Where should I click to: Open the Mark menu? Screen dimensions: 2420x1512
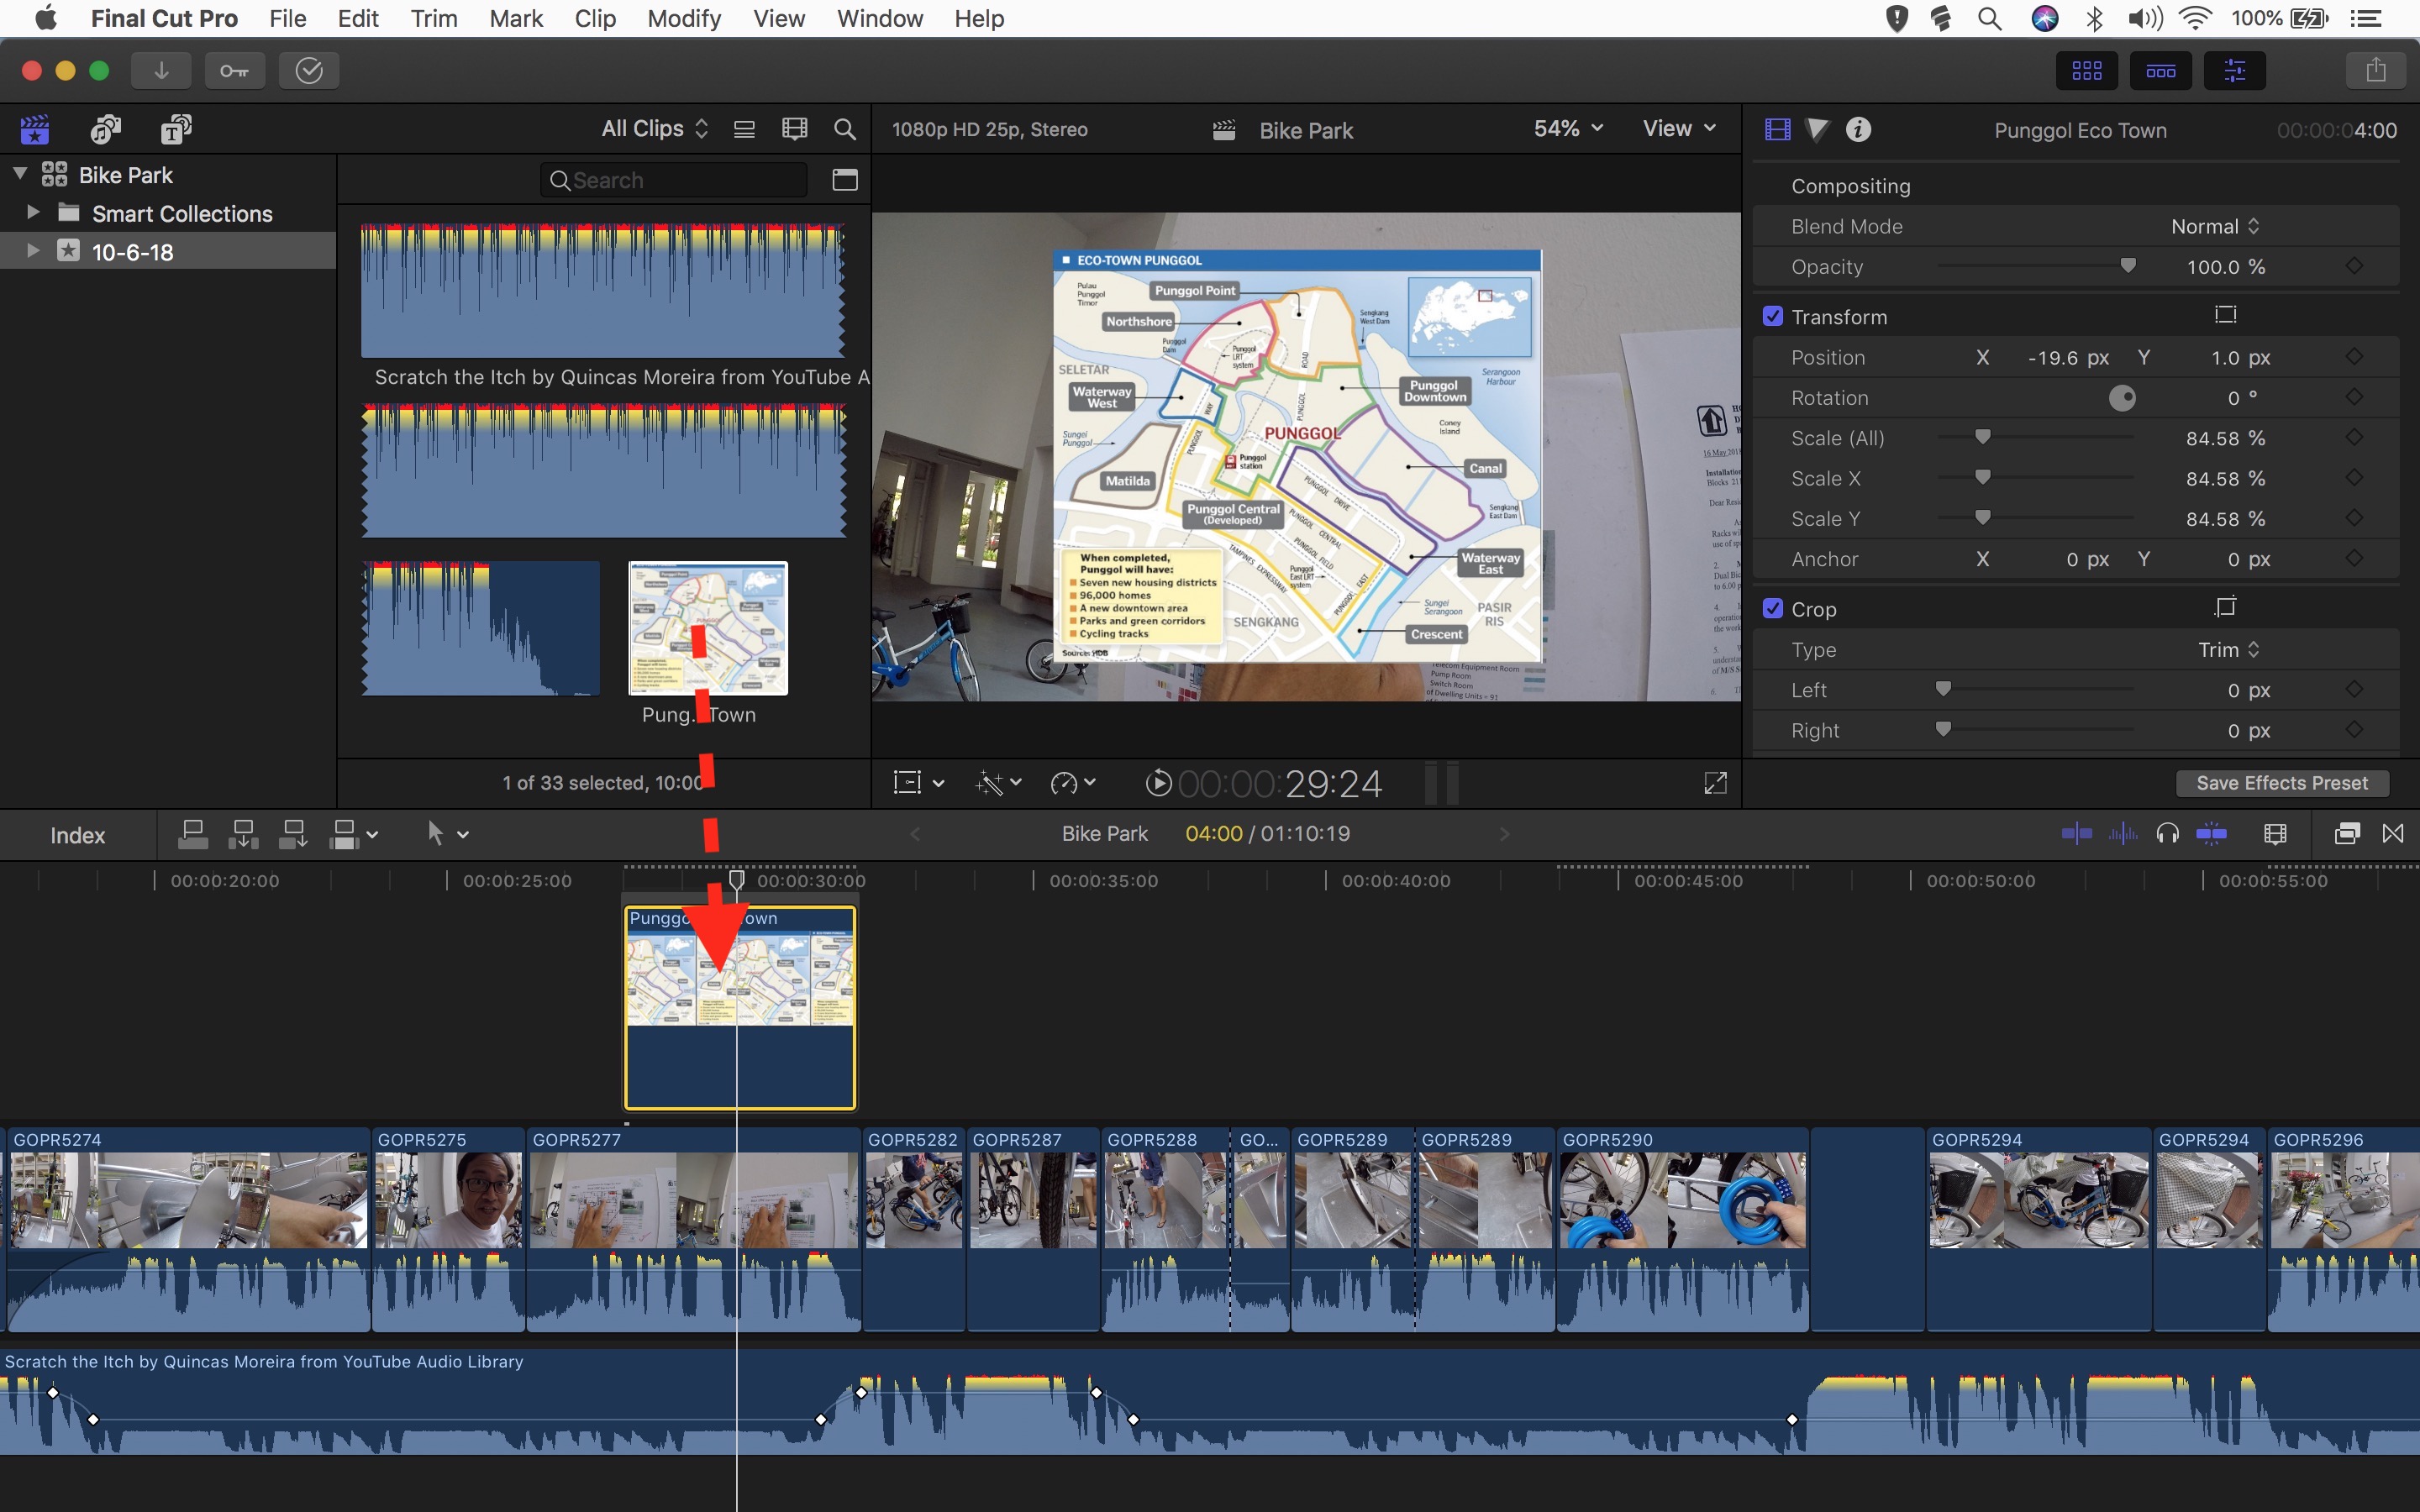516,18
